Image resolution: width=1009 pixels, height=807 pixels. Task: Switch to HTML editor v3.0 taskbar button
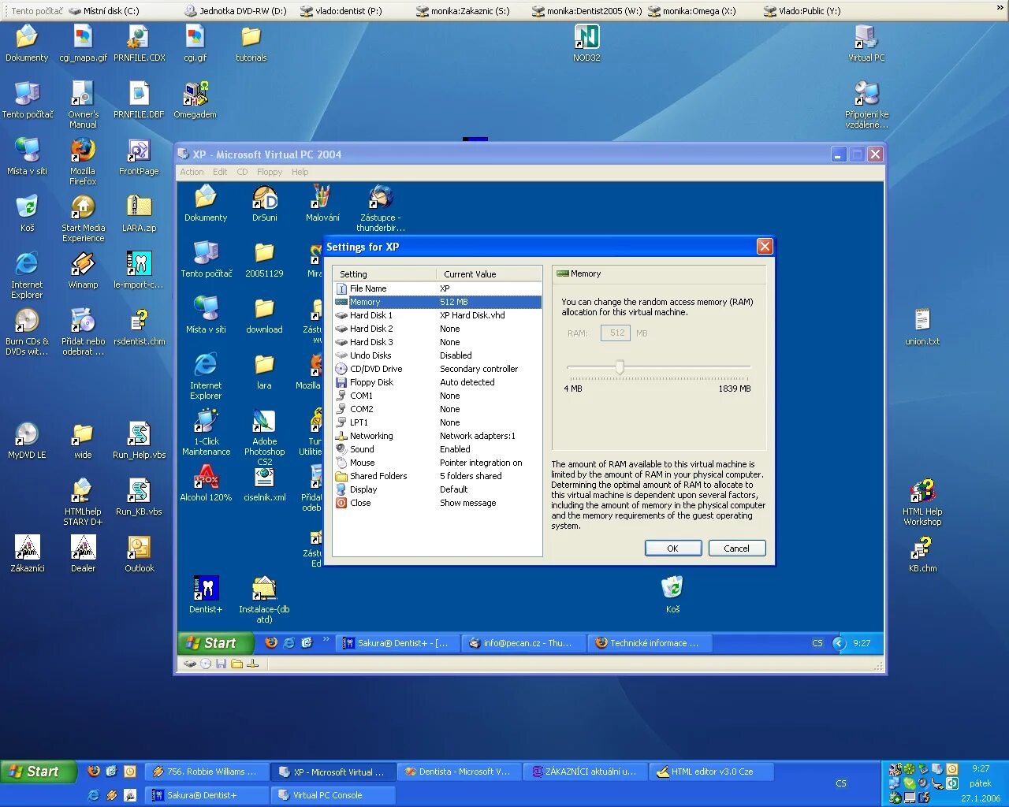[712, 772]
